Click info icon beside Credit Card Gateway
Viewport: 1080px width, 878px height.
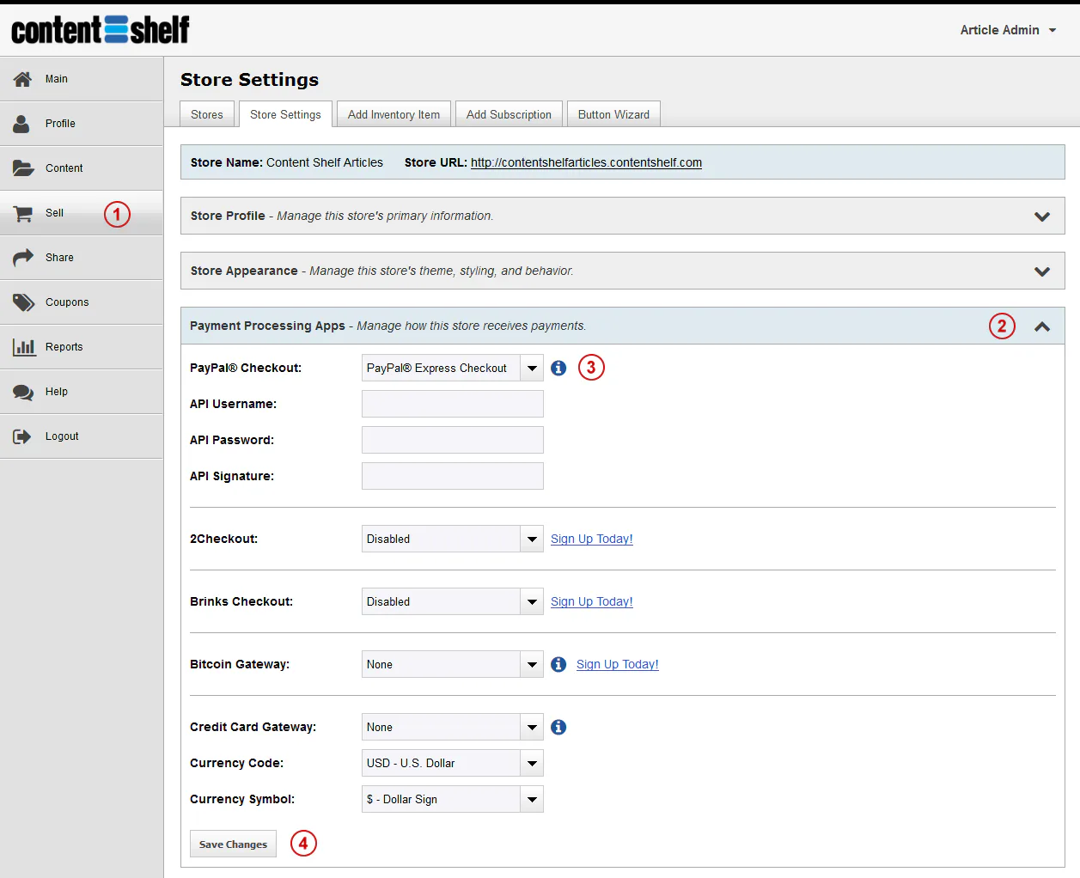tap(558, 727)
